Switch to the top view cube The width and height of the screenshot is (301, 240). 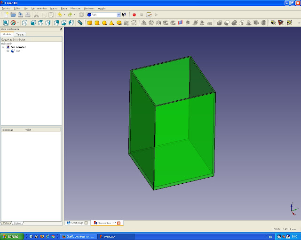(40, 23)
